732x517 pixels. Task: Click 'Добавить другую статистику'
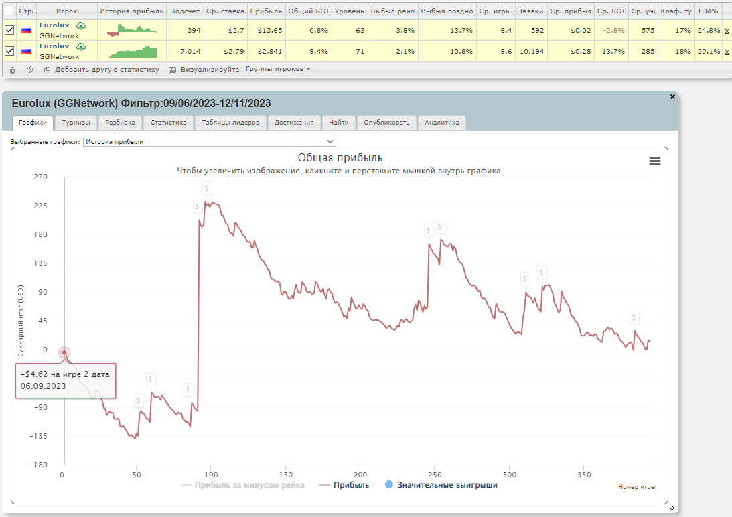[x=101, y=70]
